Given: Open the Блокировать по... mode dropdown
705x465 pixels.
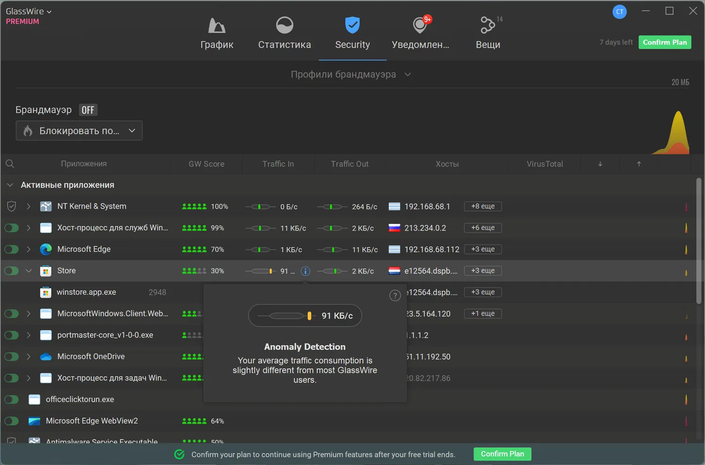Looking at the screenshot, I should [79, 131].
